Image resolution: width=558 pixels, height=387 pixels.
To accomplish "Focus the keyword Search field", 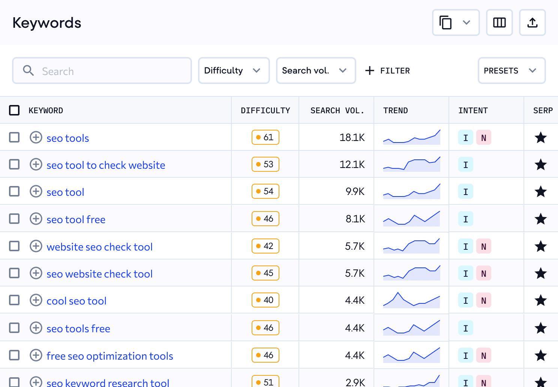I will [x=102, y=70].
